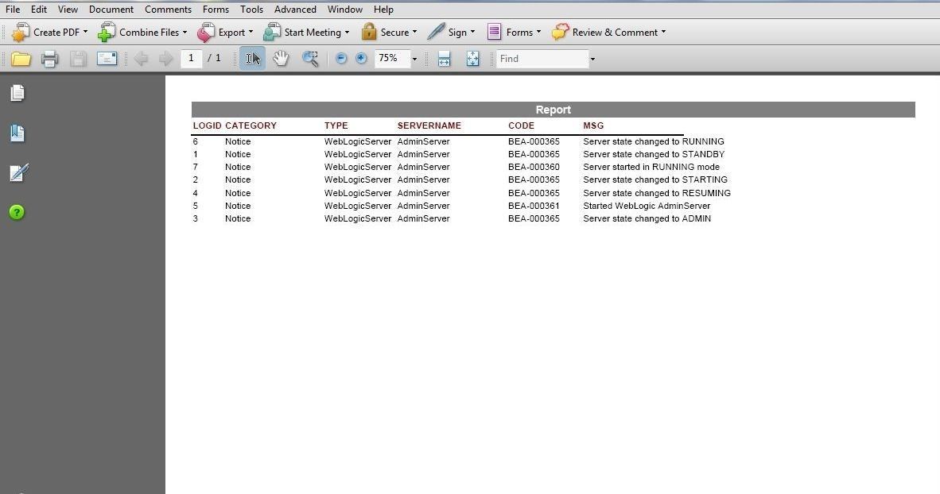Viewport: 940px width, 494px height.
Task: Open the View menu
Action: [x=68, y=10]
